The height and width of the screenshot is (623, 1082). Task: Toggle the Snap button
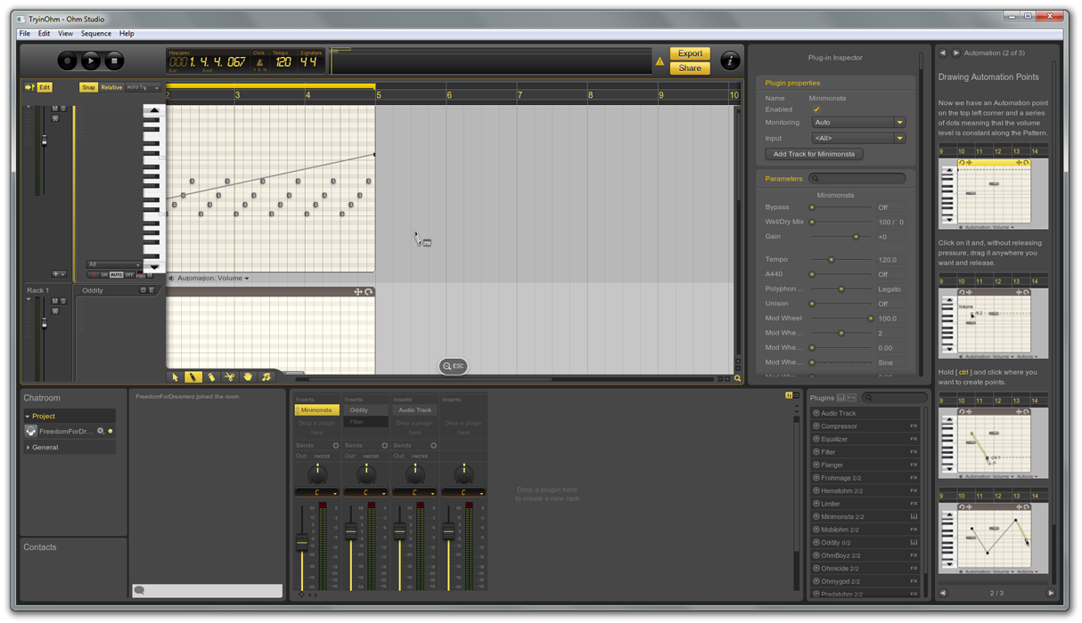[88, 87]
